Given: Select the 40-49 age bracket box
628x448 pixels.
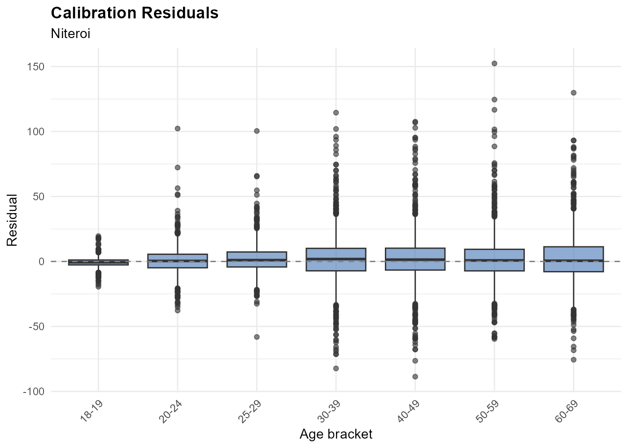Looking at the screenshot, I should point(415,259).
